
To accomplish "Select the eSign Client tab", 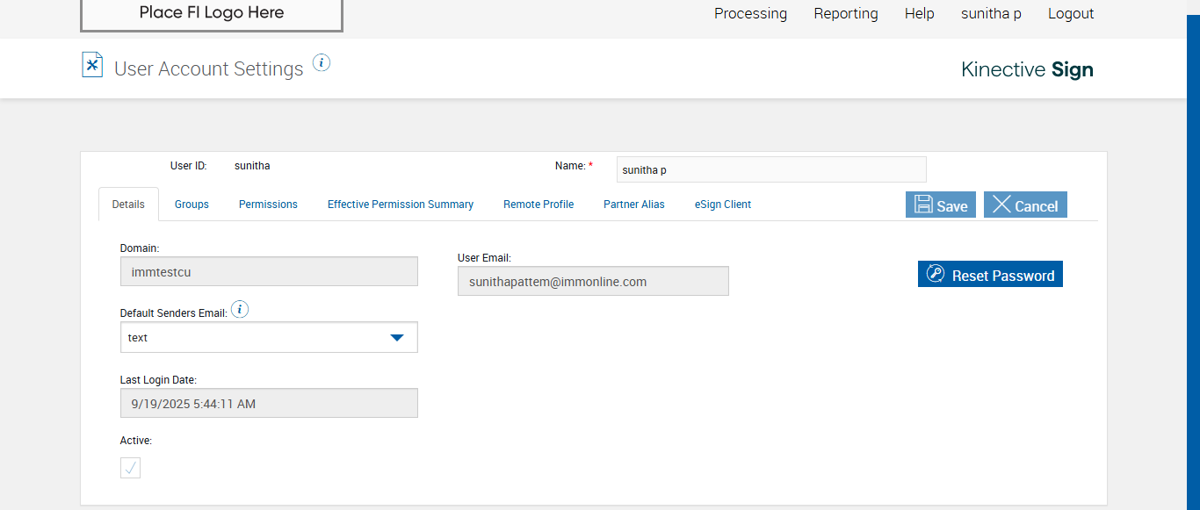I will tap(723, 205).
